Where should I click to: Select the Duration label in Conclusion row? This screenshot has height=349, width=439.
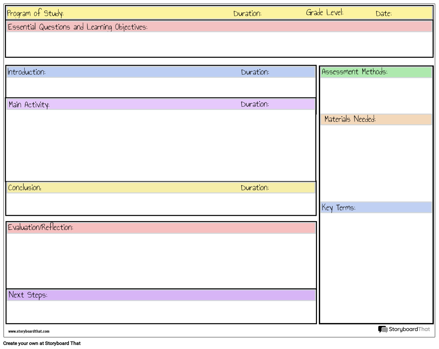254,188
